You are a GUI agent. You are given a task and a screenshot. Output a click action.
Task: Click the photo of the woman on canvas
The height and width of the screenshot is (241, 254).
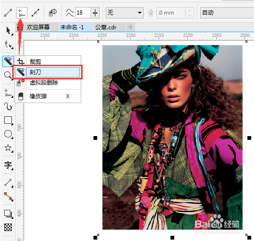point(172,137)
